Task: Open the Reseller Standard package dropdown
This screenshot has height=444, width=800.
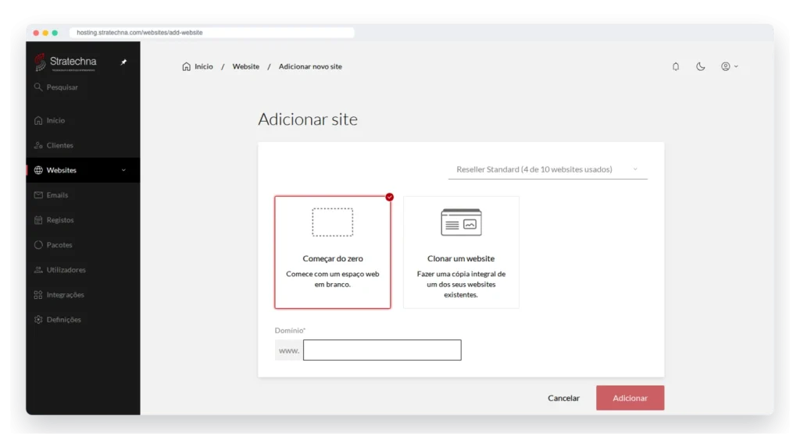Action: (x=548, y=169)
